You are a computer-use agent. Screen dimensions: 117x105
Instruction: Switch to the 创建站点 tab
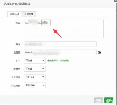coord(15,14)
